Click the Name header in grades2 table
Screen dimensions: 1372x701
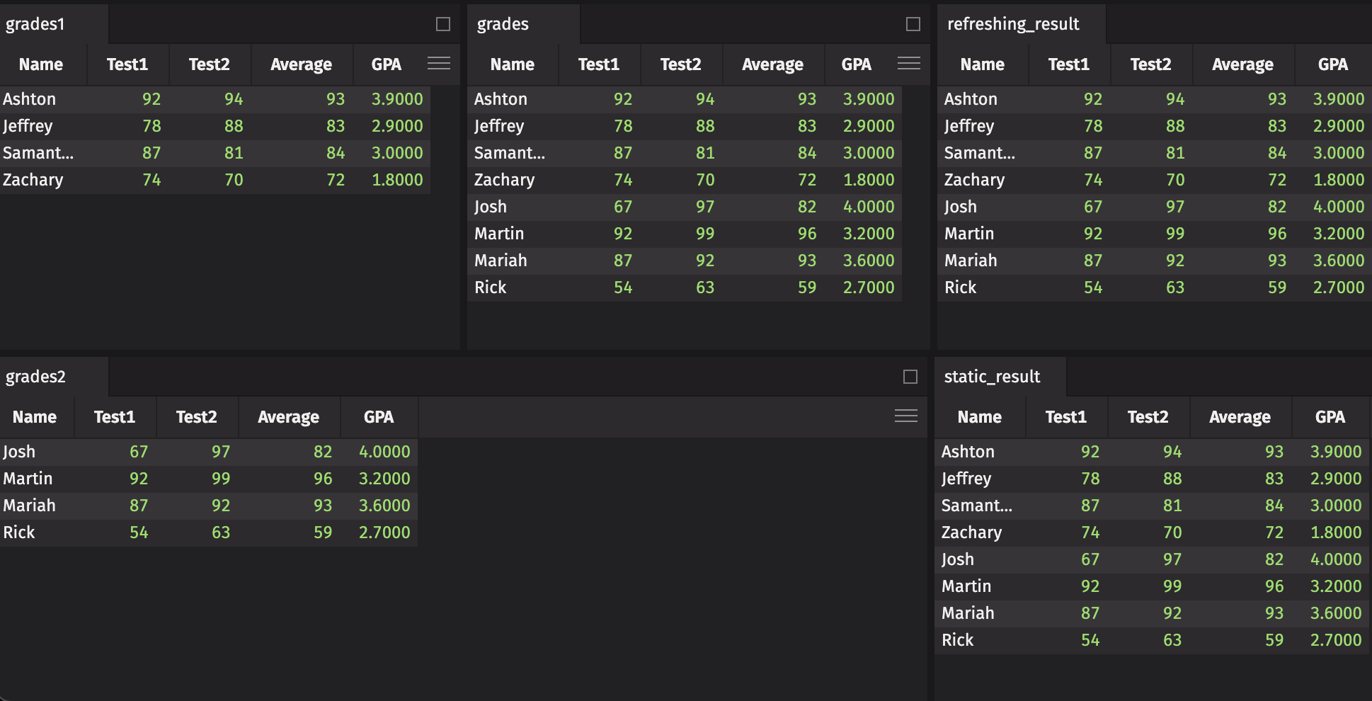coord(35,417)
